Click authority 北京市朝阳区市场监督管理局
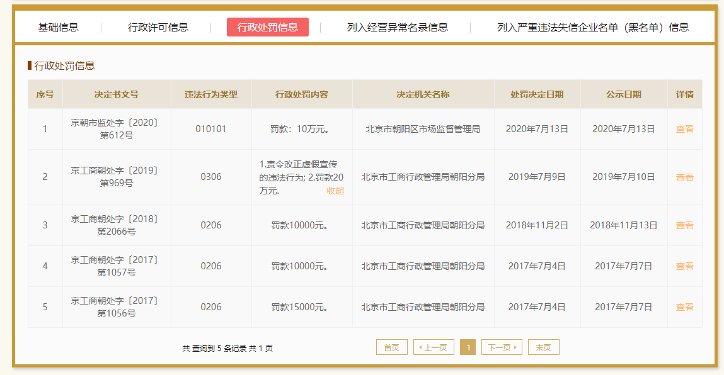This screenshot has width=724, height=375. 423,129
